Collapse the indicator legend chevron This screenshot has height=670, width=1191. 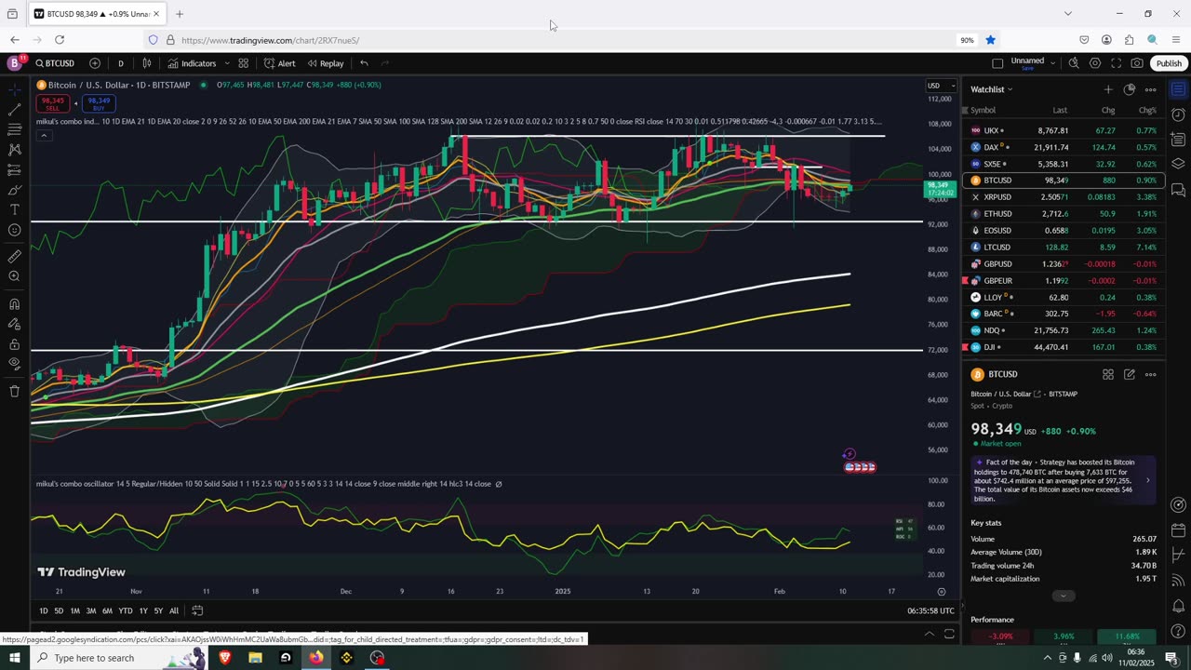[44, 136]
